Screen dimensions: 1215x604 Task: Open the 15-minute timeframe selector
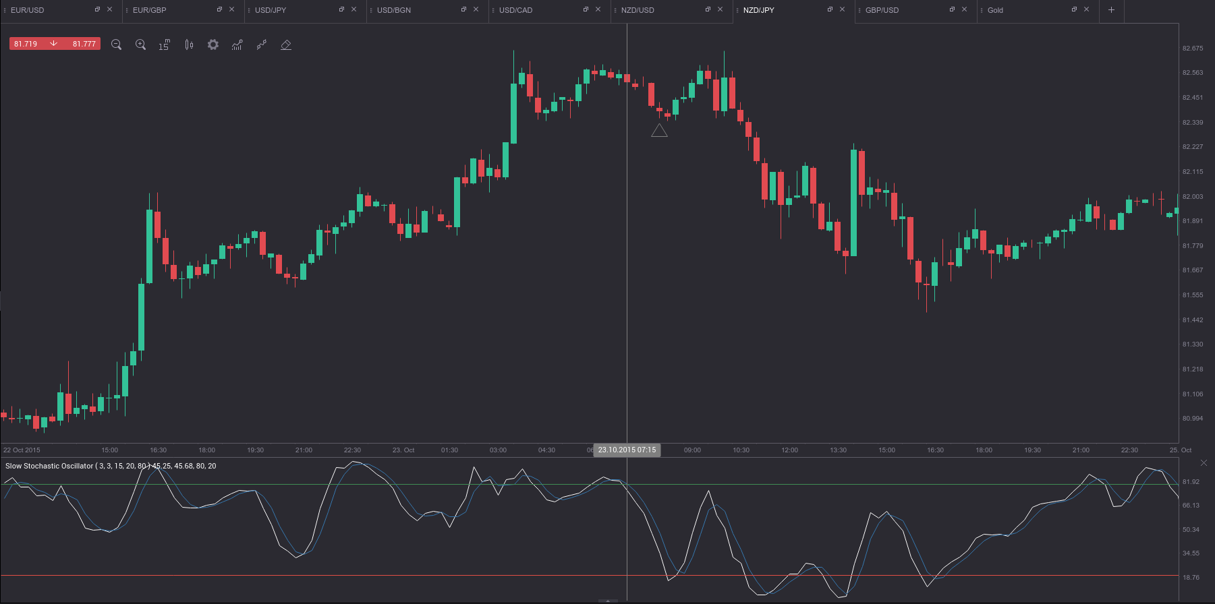click(164, 44)
